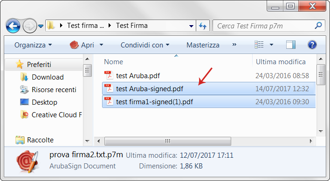This screenshot has height=181, width=330.
Task: Click the blue Back navigation arrow
Action: (13, 26)
